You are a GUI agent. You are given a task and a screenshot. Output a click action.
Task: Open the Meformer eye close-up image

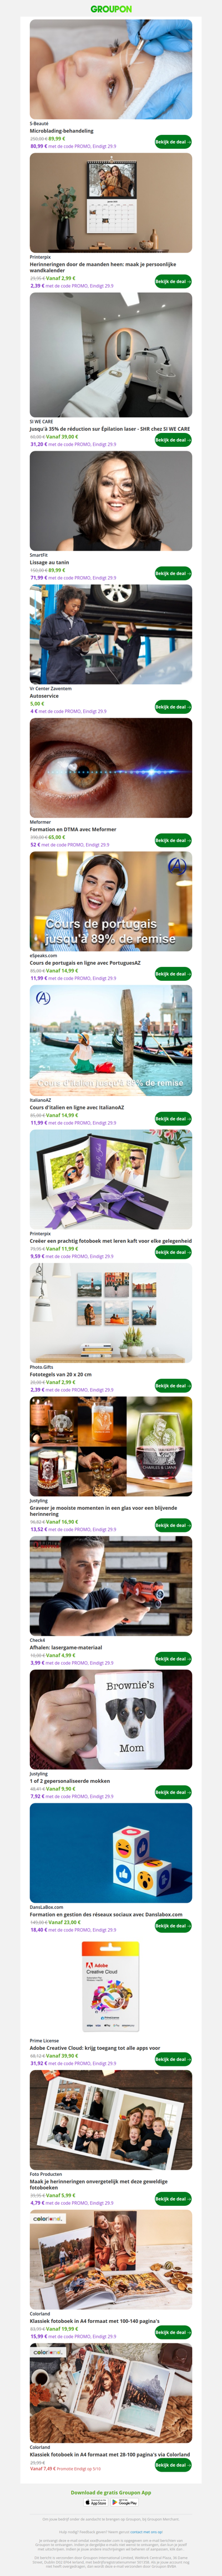[111, 767]
